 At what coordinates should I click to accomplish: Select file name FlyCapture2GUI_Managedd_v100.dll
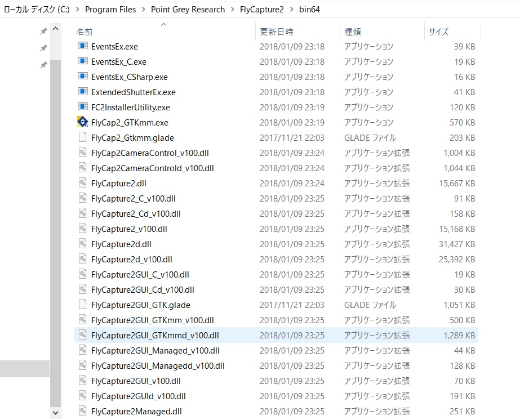tap(158, 366)
